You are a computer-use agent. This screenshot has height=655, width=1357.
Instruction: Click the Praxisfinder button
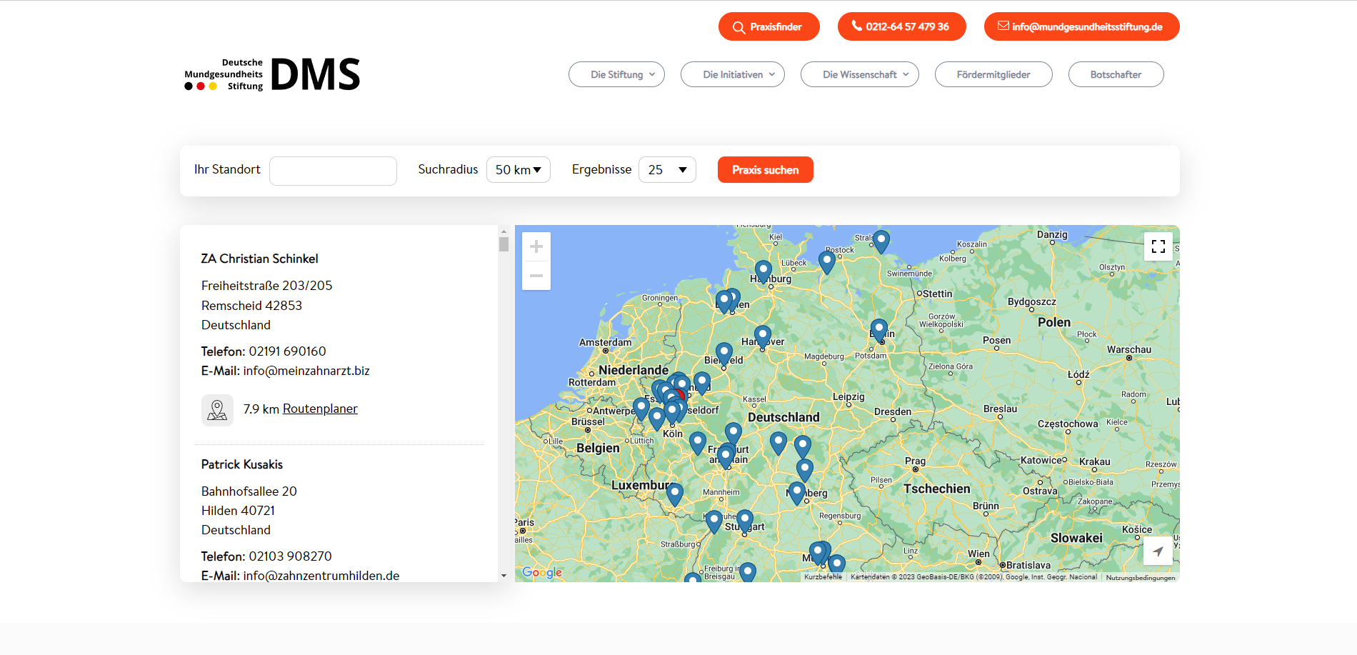(768, 26)
